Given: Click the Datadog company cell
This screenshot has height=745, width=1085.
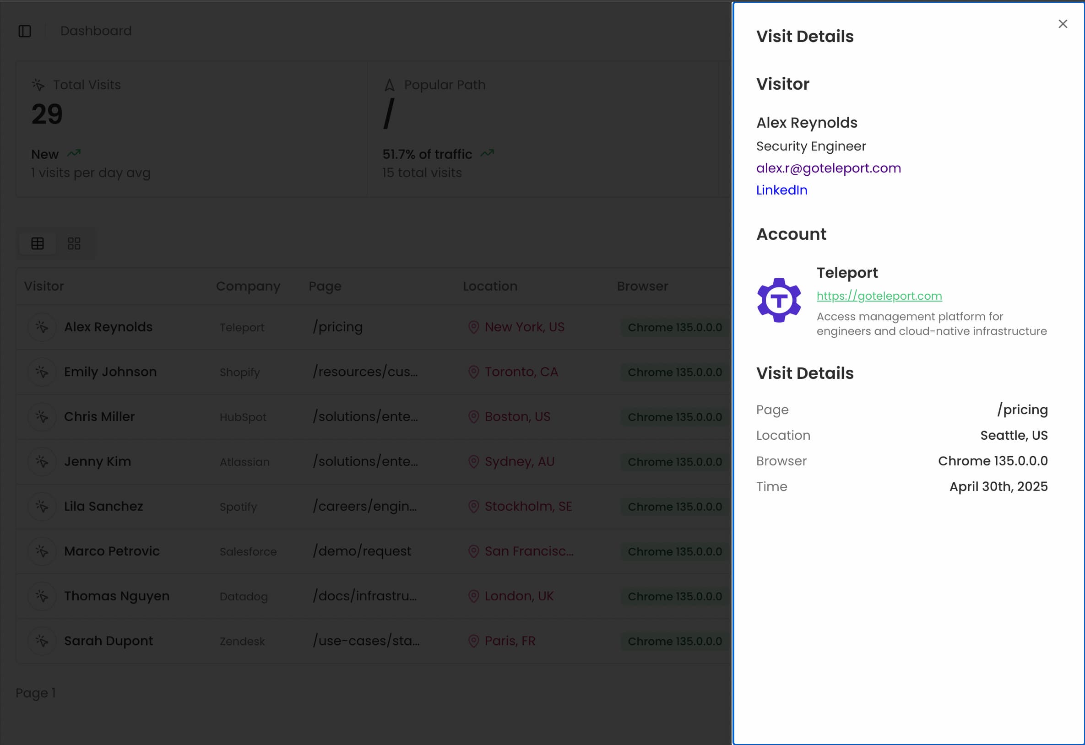Looking at the screenshot, I should (x=244, y=597).
